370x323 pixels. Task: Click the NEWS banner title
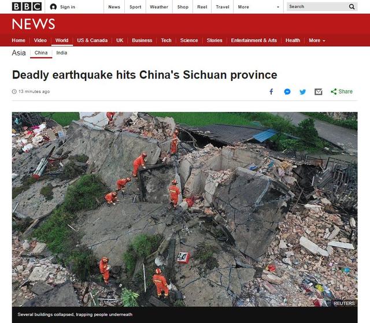point(34,24)
